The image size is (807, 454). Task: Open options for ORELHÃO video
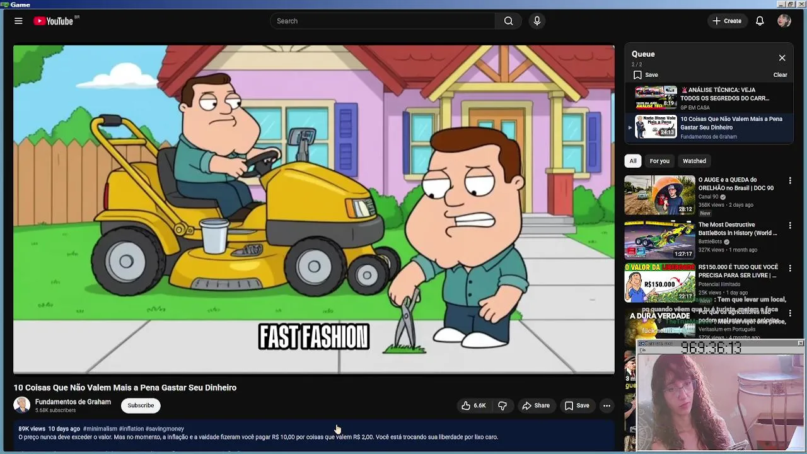pos(789,180)
